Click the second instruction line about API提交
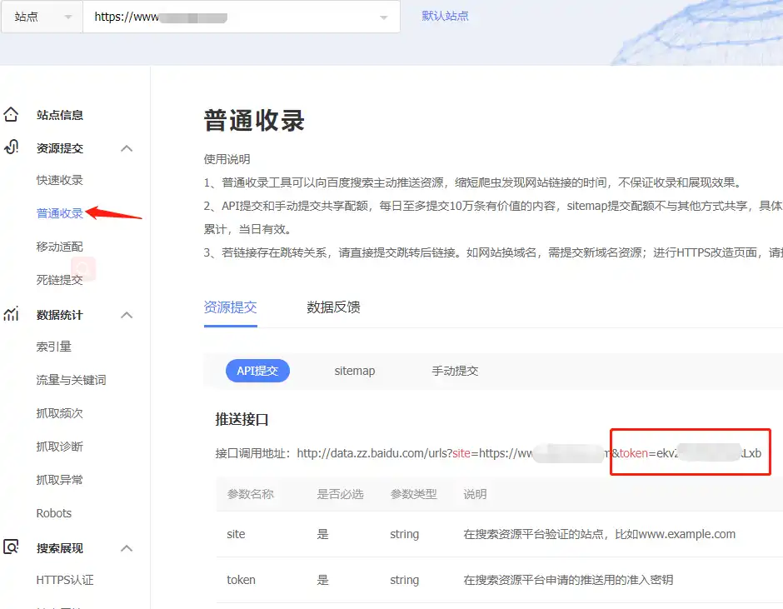The image size is (783, 609). point(493,206)
